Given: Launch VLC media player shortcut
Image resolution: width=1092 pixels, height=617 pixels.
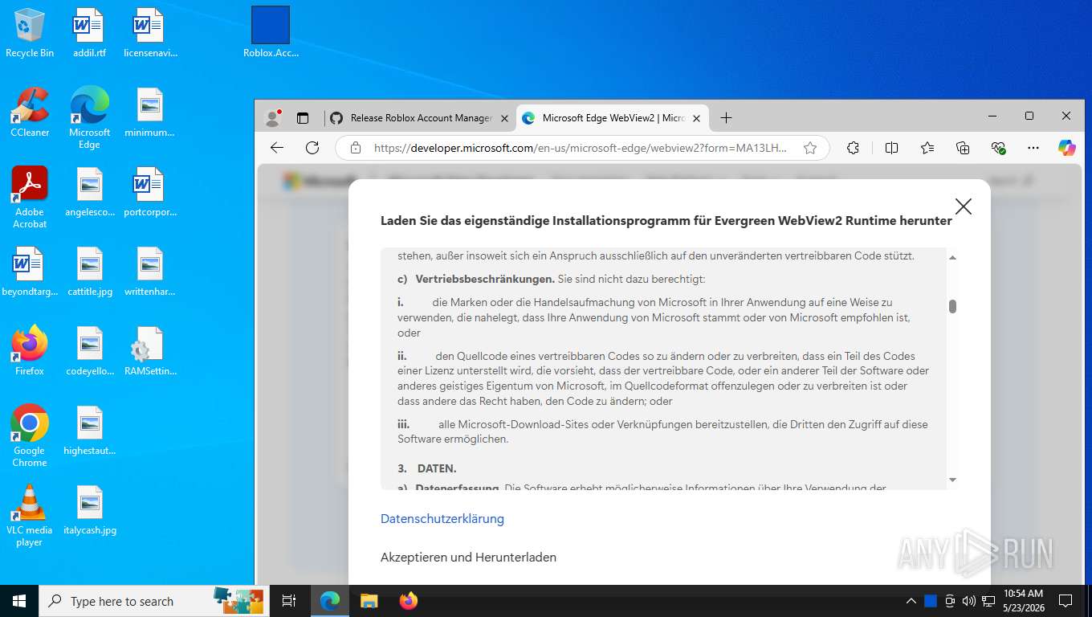Looking at the screenshot, I should tap(30, 516).
